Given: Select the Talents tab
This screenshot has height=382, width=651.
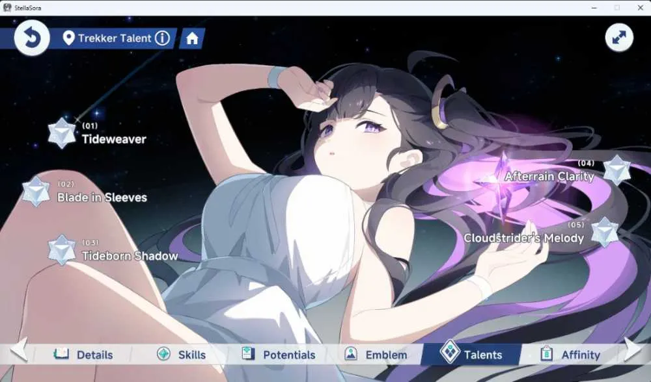Looking at the screenshot, I should (471, 355).
